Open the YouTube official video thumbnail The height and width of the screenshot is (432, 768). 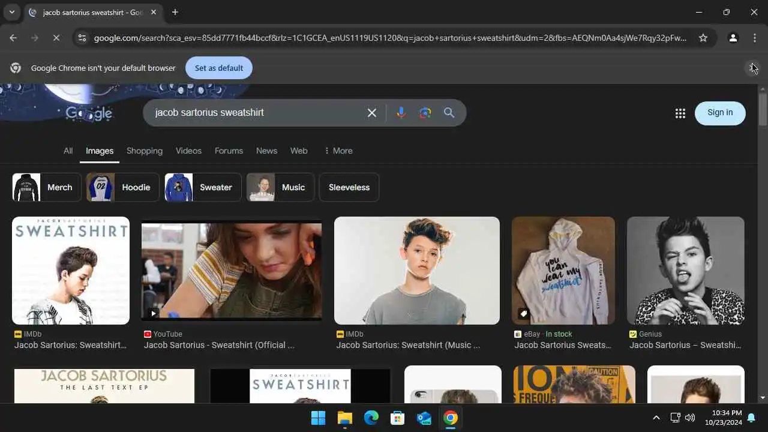(232, 271)
